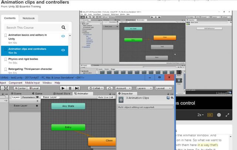Select the multi transform tool icon left of Center

(x=6, y=88)
